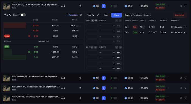Increase shares on the first BUY row
The image size is (191, 104).
pos(114,53)
